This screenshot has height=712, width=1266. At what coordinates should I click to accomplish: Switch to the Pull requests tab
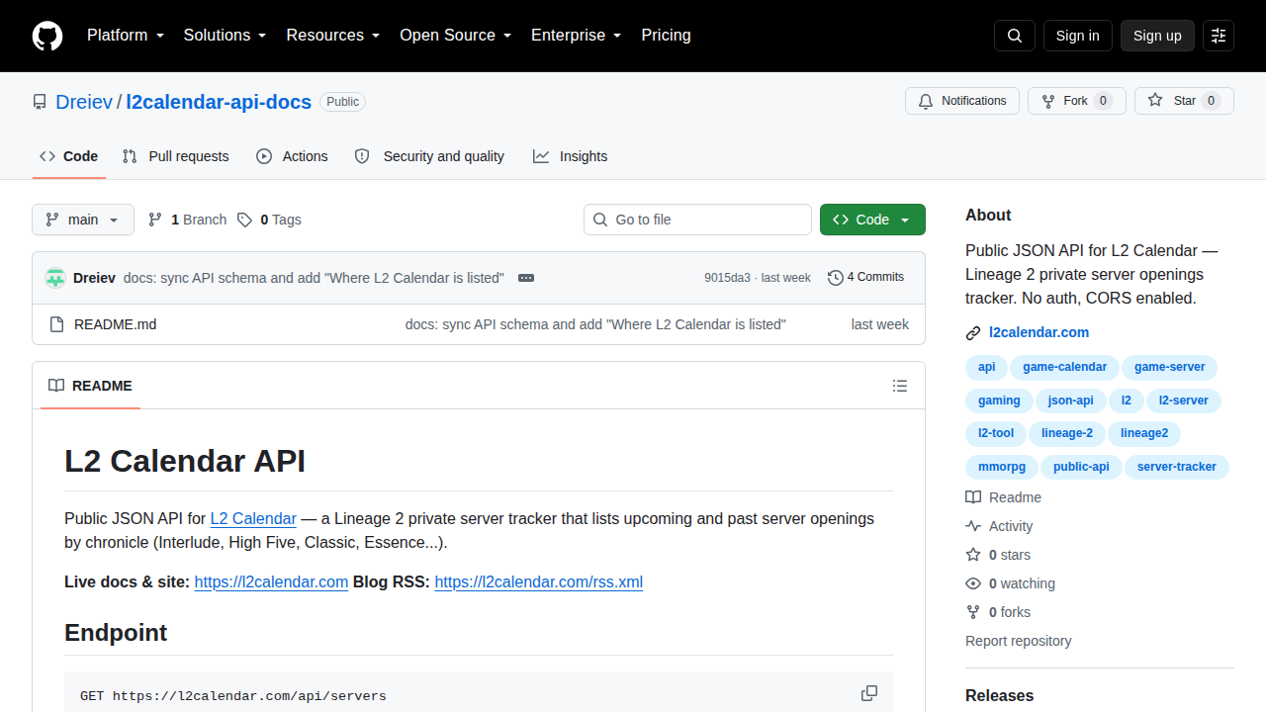coord(175,156)
